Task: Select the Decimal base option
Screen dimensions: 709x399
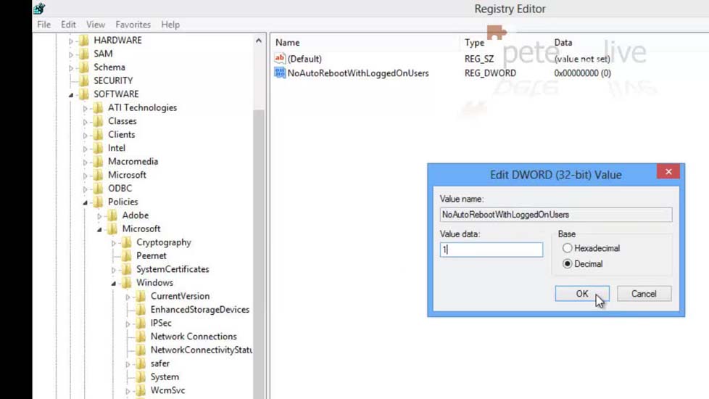Action: tap(567, 264)
